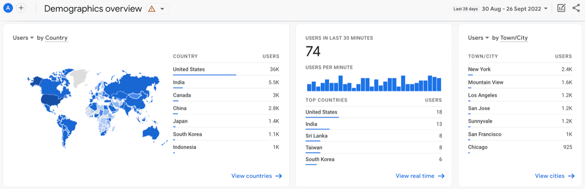This screenshot has width=585, height=189.
Task: Open Users metric dropdown in Town/City card
Action: coord(479,38)
